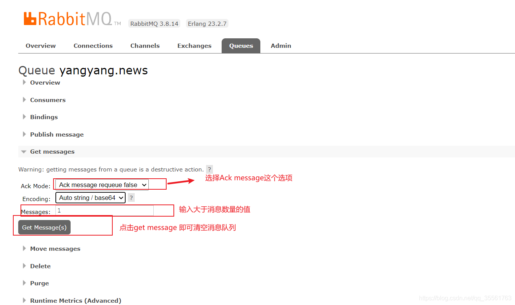
Task: Click the Encoding label
Action: click(x=36, y=199)
